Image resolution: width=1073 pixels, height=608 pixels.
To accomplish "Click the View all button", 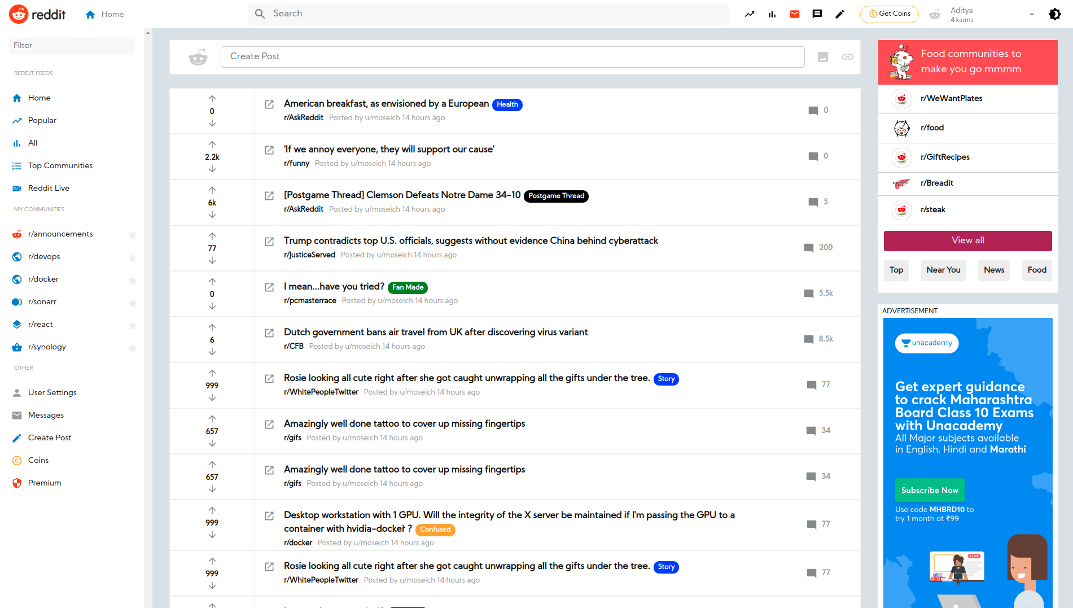I will (x=967, y=240).
